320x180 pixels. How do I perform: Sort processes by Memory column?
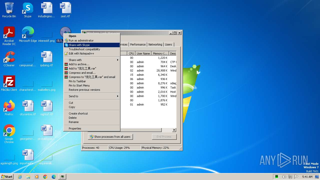(160, 53)
